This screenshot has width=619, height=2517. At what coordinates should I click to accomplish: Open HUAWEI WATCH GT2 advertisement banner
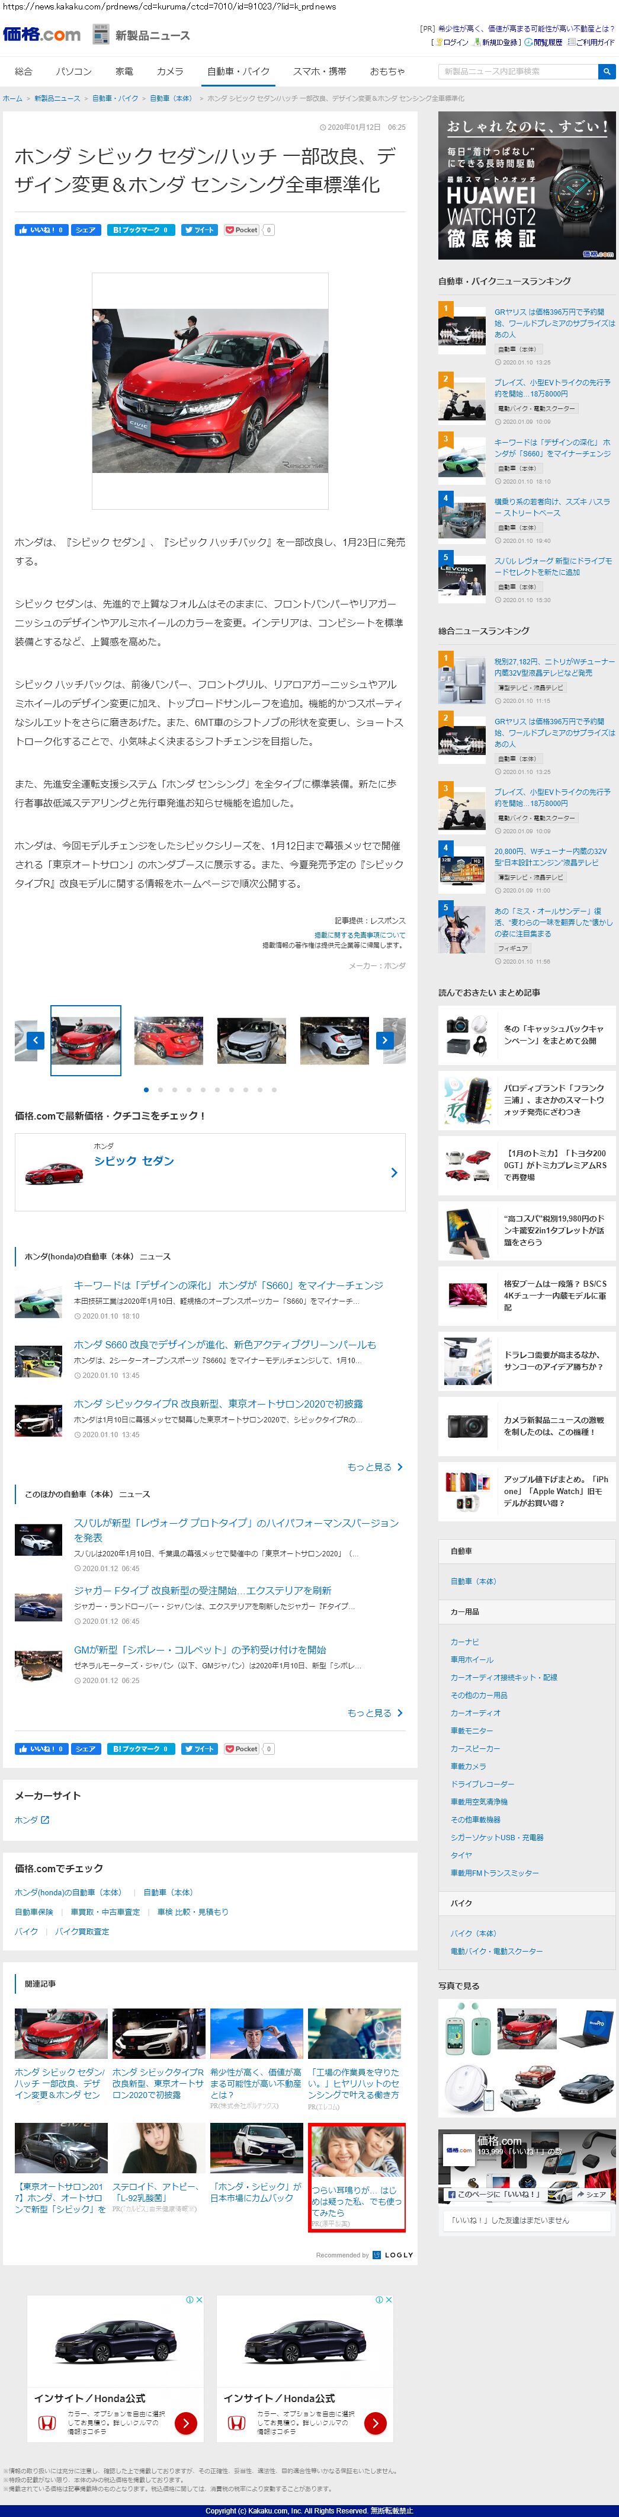click(526, 186)
